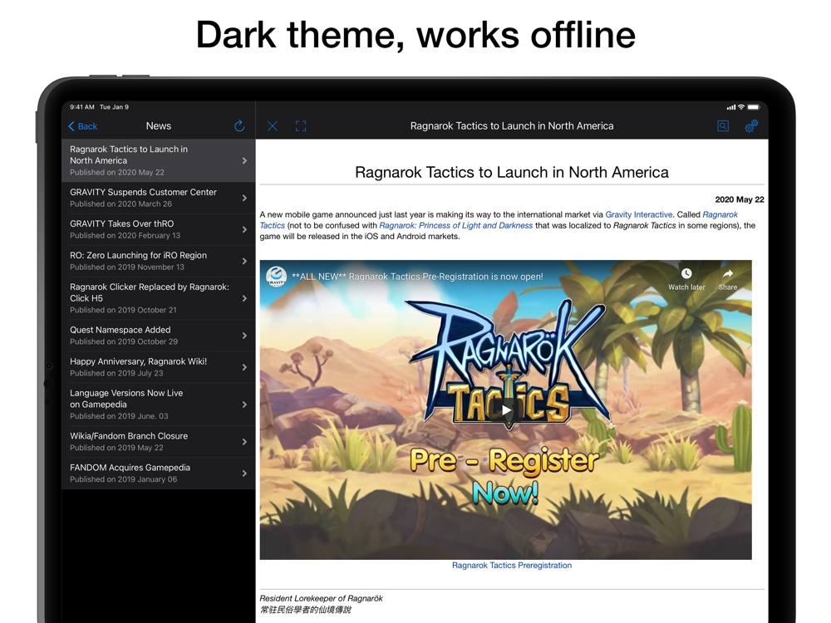Expand chevron on RO: Zero Launching row
Screen dimensions: 831x623
point(244,261)
